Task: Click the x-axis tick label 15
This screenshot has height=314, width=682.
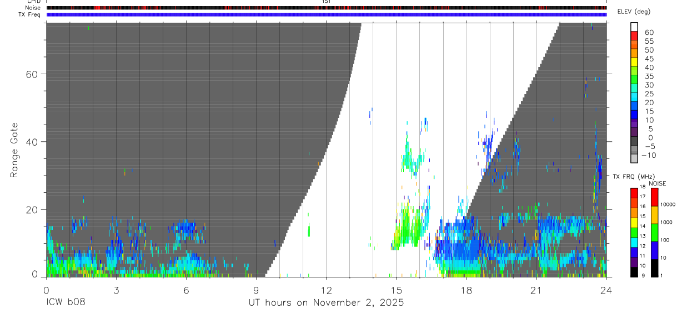Action: [396, 290]
